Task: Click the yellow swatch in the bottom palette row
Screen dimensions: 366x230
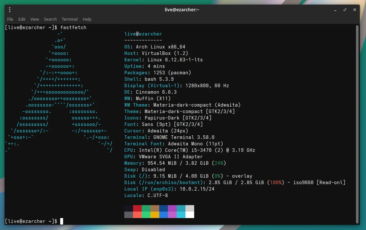Action: [155, 215]
